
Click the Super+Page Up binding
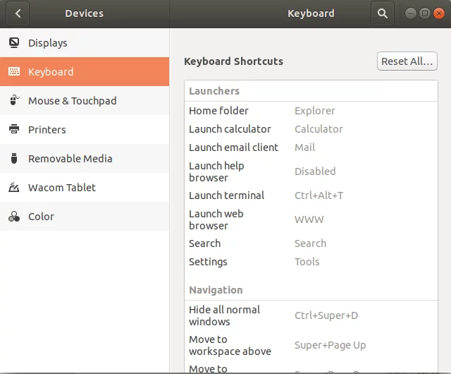(330, 345)
